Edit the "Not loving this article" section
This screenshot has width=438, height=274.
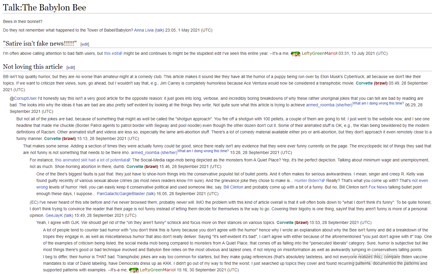pyautogui.click(x=71, y=68)
